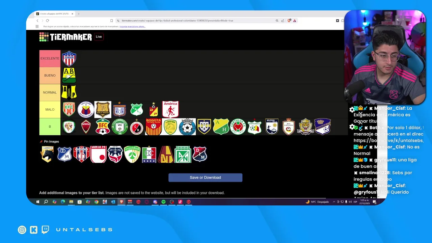432x243 pixels.
Task: Select the América de Cali red crest
Action: click(x=170, y=109)
